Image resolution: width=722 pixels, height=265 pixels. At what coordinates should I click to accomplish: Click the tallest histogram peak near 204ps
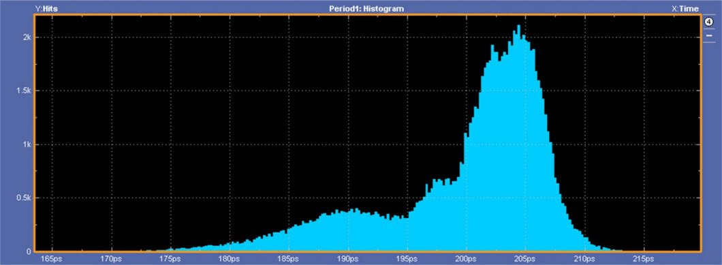(519, 29)
